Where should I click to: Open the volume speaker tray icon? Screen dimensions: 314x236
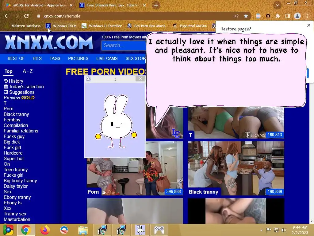[283, 230]
